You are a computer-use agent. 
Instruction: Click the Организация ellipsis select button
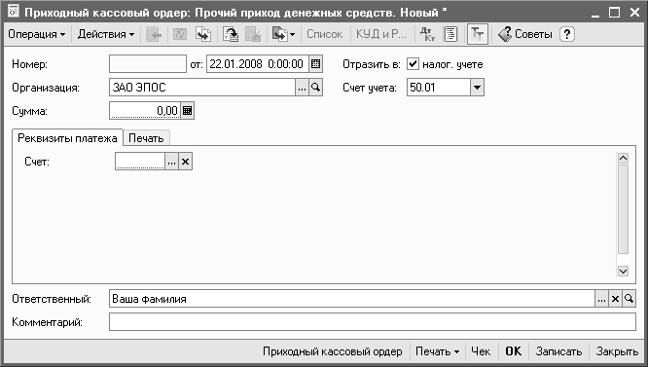click(302, 88)
